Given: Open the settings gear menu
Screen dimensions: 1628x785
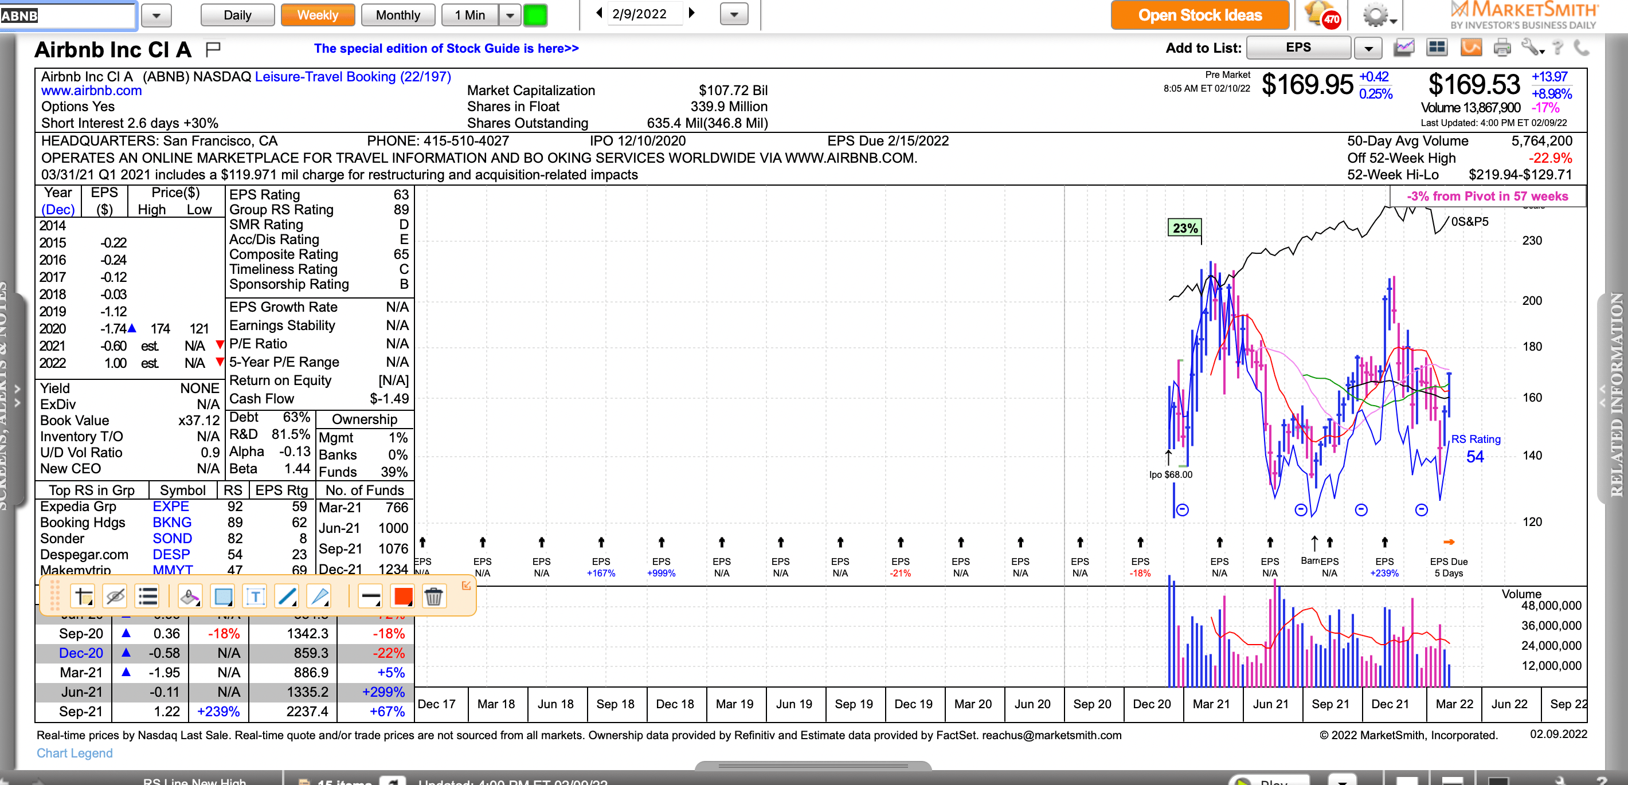Looking at the screenshot, I should pos(1379,14).
